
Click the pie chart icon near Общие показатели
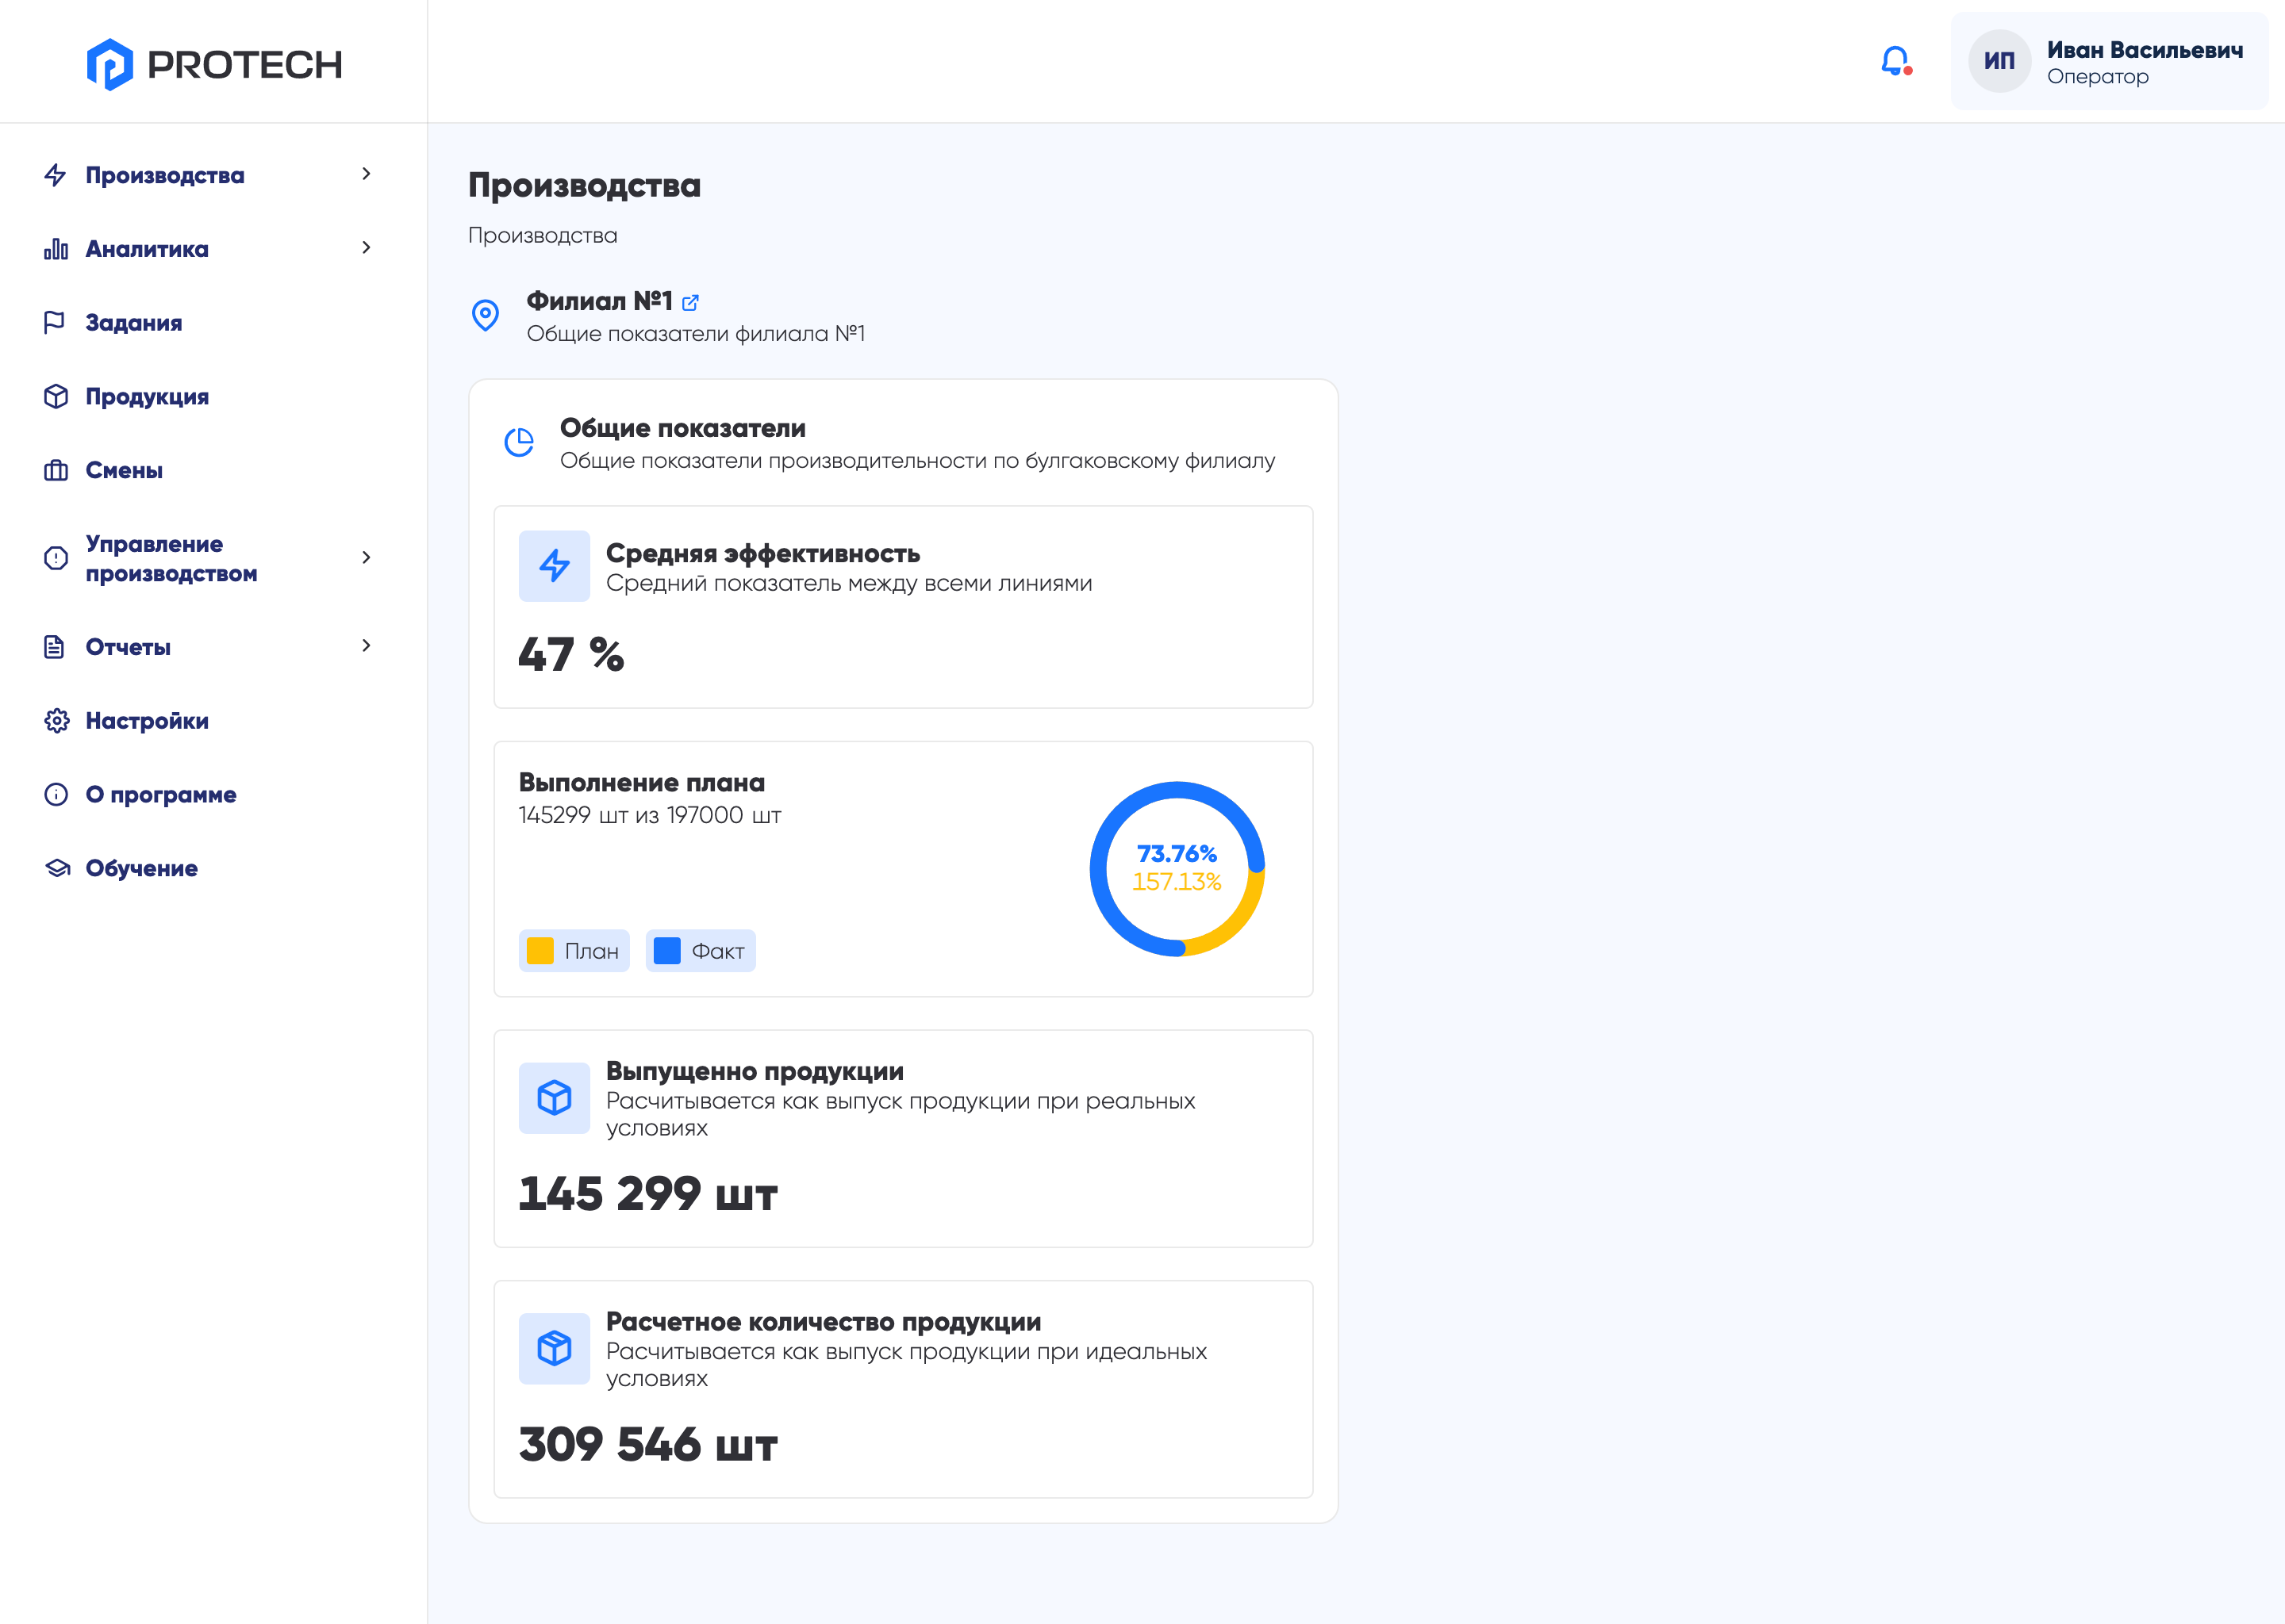point(519,442)
